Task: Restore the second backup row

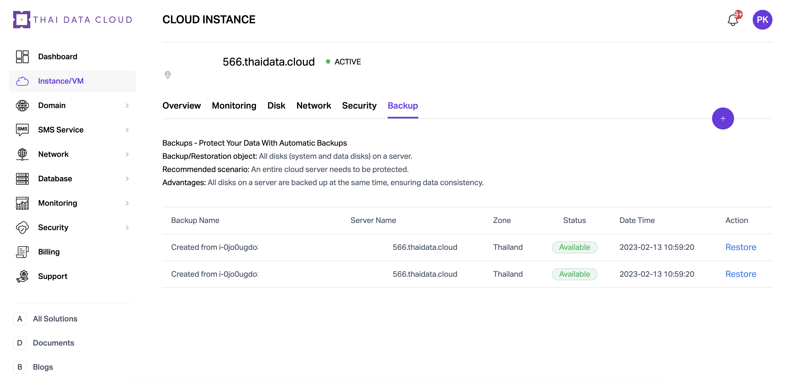Action: coord(740,274)
